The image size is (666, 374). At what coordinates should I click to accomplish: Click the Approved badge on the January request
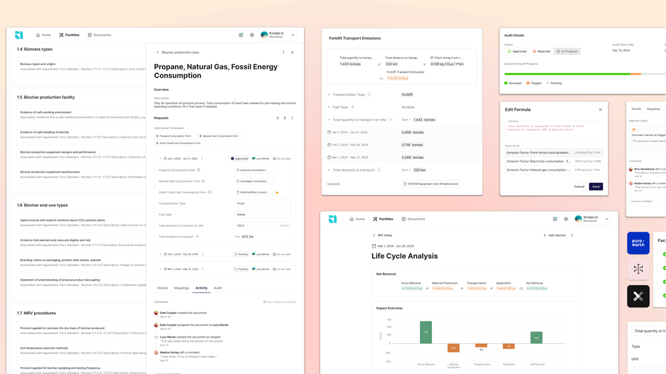[x=240, y=159]
